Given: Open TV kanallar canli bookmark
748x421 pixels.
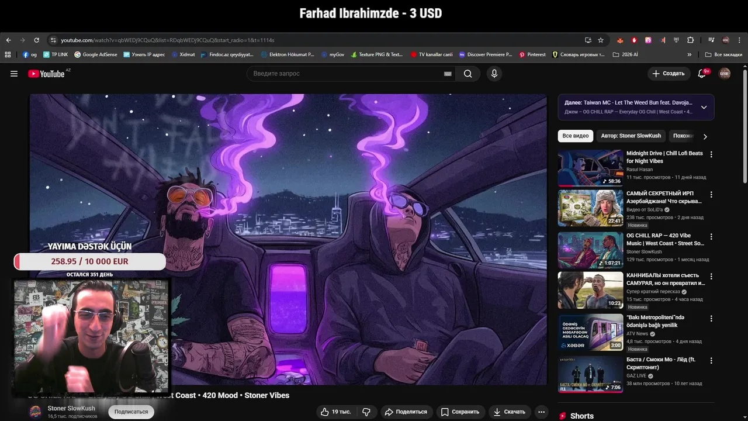Looking at the screenshot, I should (x=432, y=54).
